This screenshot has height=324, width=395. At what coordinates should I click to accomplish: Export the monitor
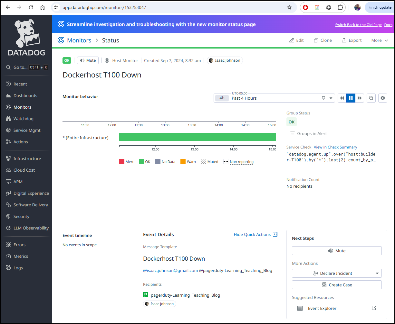click(352, 40)
